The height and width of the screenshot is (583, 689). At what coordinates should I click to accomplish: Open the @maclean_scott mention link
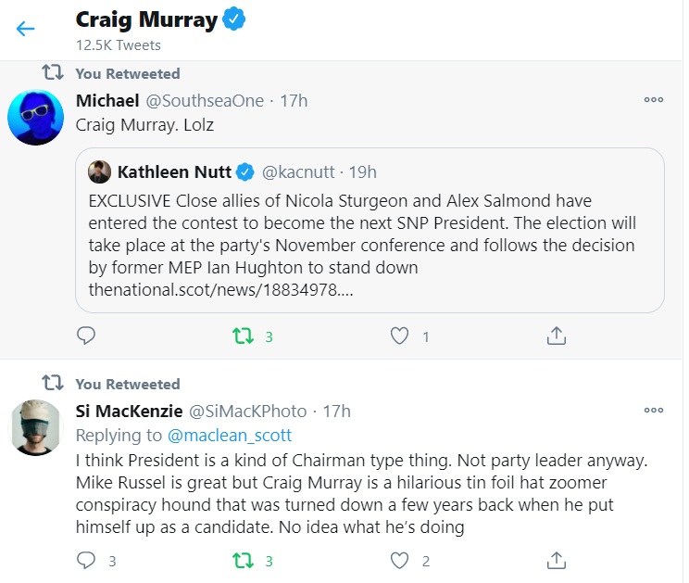click(x=230, y=436)
